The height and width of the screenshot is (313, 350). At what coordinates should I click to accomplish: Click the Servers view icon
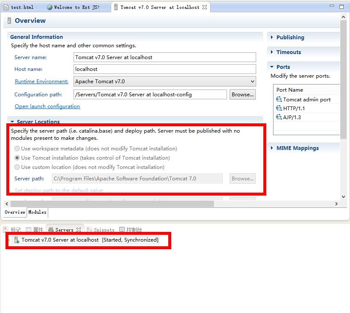point(51,229)
